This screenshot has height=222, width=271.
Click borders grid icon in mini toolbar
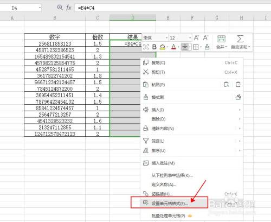pyautogui.click(x=196, y=47)
